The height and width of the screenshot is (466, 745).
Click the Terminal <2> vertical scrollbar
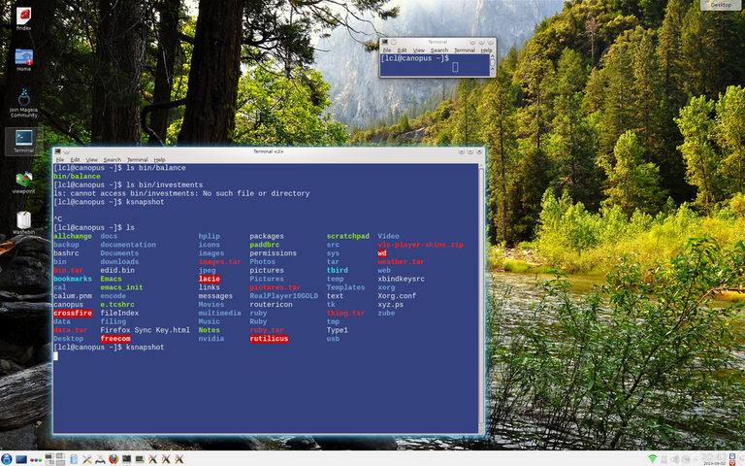[x=481, y=298]
